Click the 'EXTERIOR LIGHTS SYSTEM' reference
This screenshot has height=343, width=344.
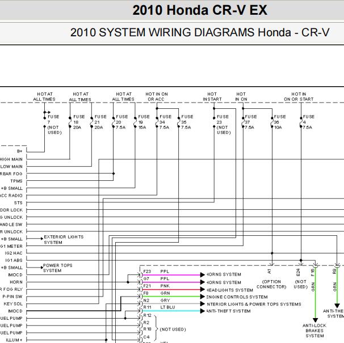(x=64, y=240)
